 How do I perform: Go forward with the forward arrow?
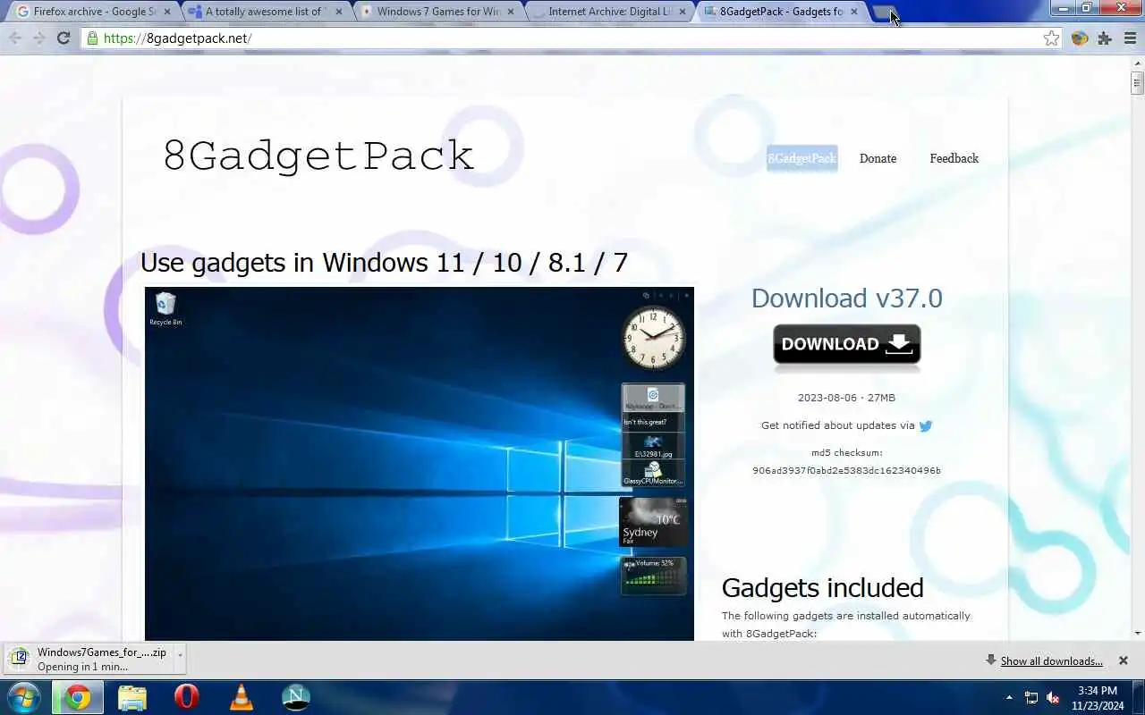[x=39, y=38]
